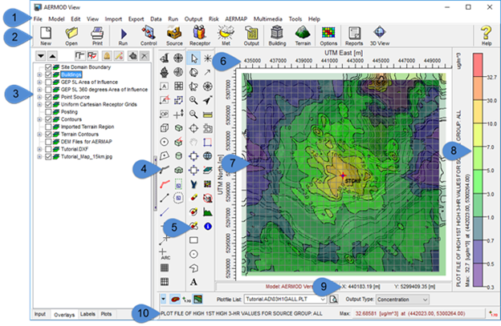Expand the Terrain Contours tree node
The width and height of the screenshot is (501, 326).
point(39,134)
